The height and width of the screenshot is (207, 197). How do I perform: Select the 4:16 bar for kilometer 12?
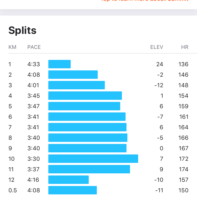69,180
